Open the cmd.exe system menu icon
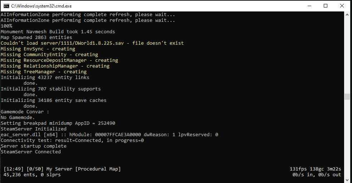This screenshot has height=183, width=352. click(x=6, y=6)
